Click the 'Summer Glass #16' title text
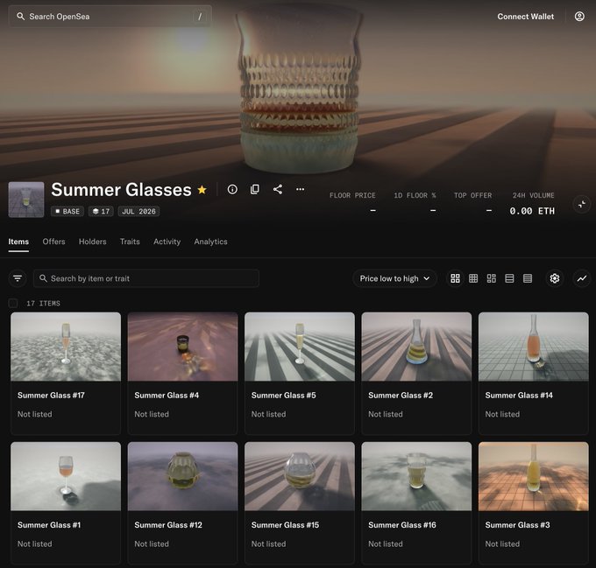This screenshot has width=596, height=568. pyautogui.click(x=402, y=525)
